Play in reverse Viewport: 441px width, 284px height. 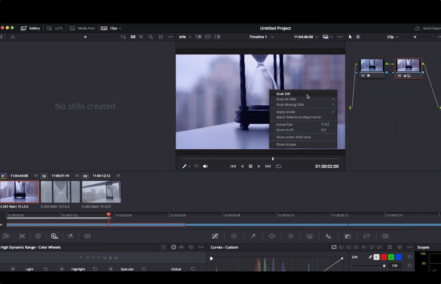(x=242, y=166)
